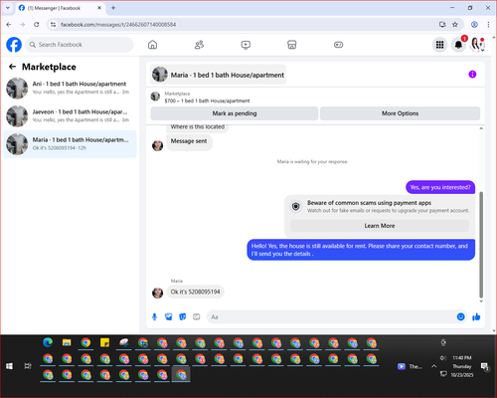Open Facebook home via logo

(x=14, y=45)
